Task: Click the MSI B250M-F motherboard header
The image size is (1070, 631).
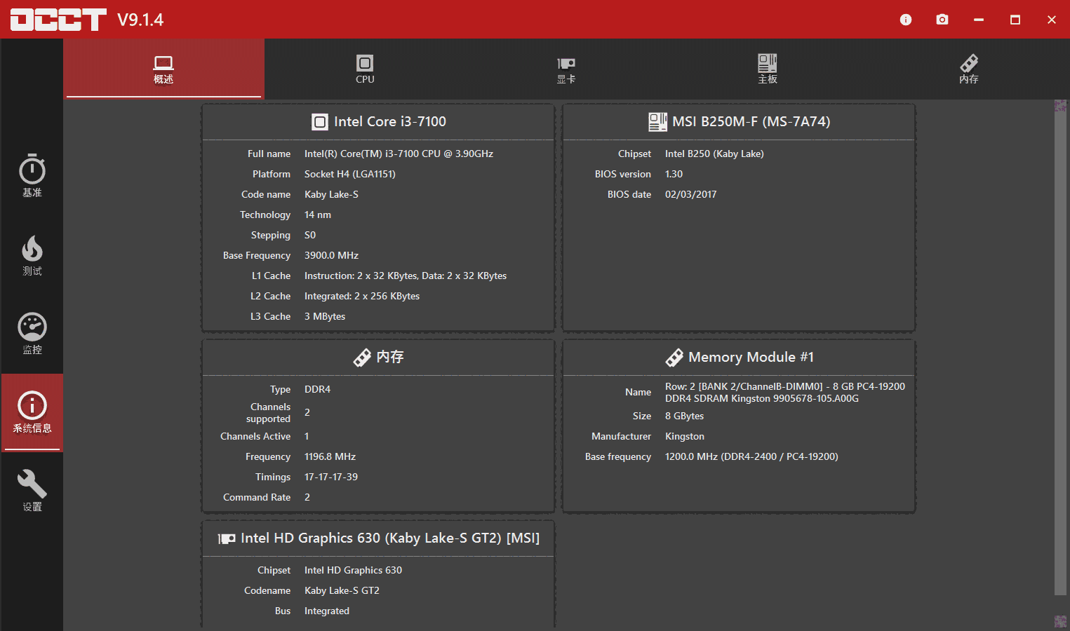Action: coord(740,122)
